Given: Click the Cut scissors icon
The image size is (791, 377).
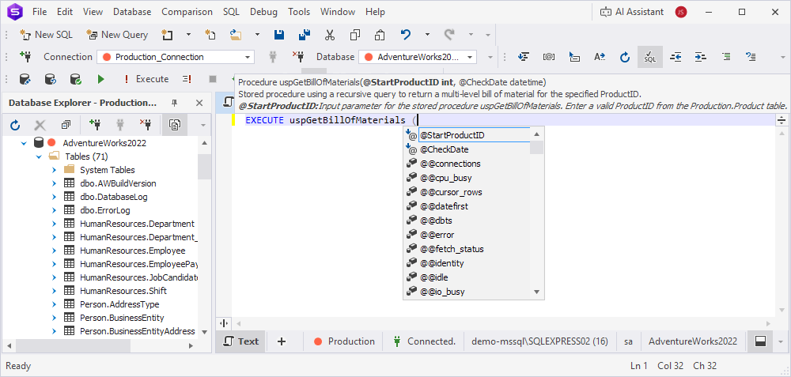Looking at the screenshot, I should pyautogui.click(x=330, y=35).
